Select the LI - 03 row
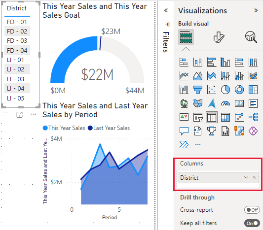The image size is (263, 230). (17, 79)
